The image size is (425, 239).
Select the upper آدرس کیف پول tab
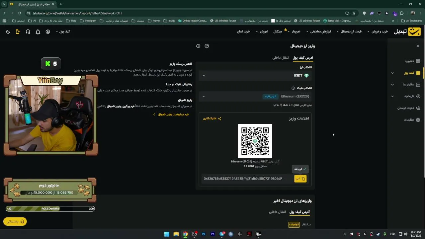tap(303, 58)
